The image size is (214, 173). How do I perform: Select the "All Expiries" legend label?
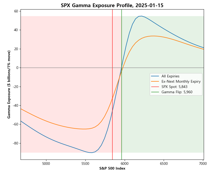tap(170, 76)
